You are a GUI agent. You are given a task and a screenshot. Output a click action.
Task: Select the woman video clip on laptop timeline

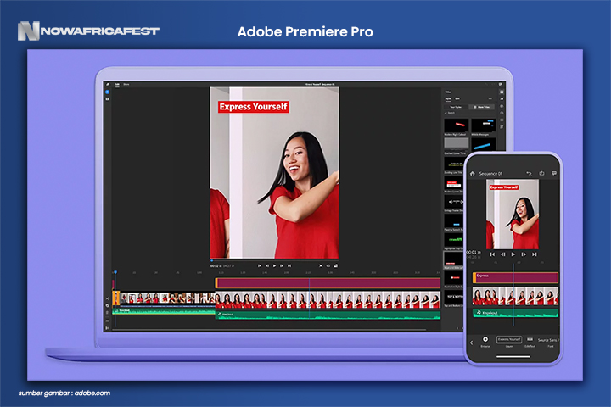point(328,300)
